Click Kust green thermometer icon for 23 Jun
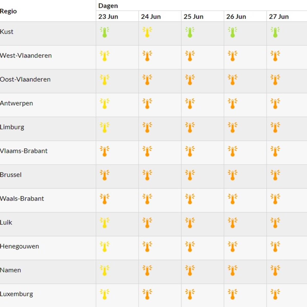307x307 pixels. point(104,32)
